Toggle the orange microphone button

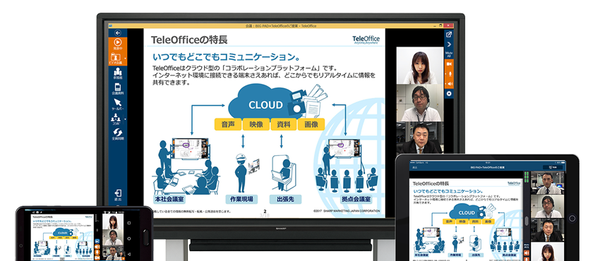tap(449, 73)
